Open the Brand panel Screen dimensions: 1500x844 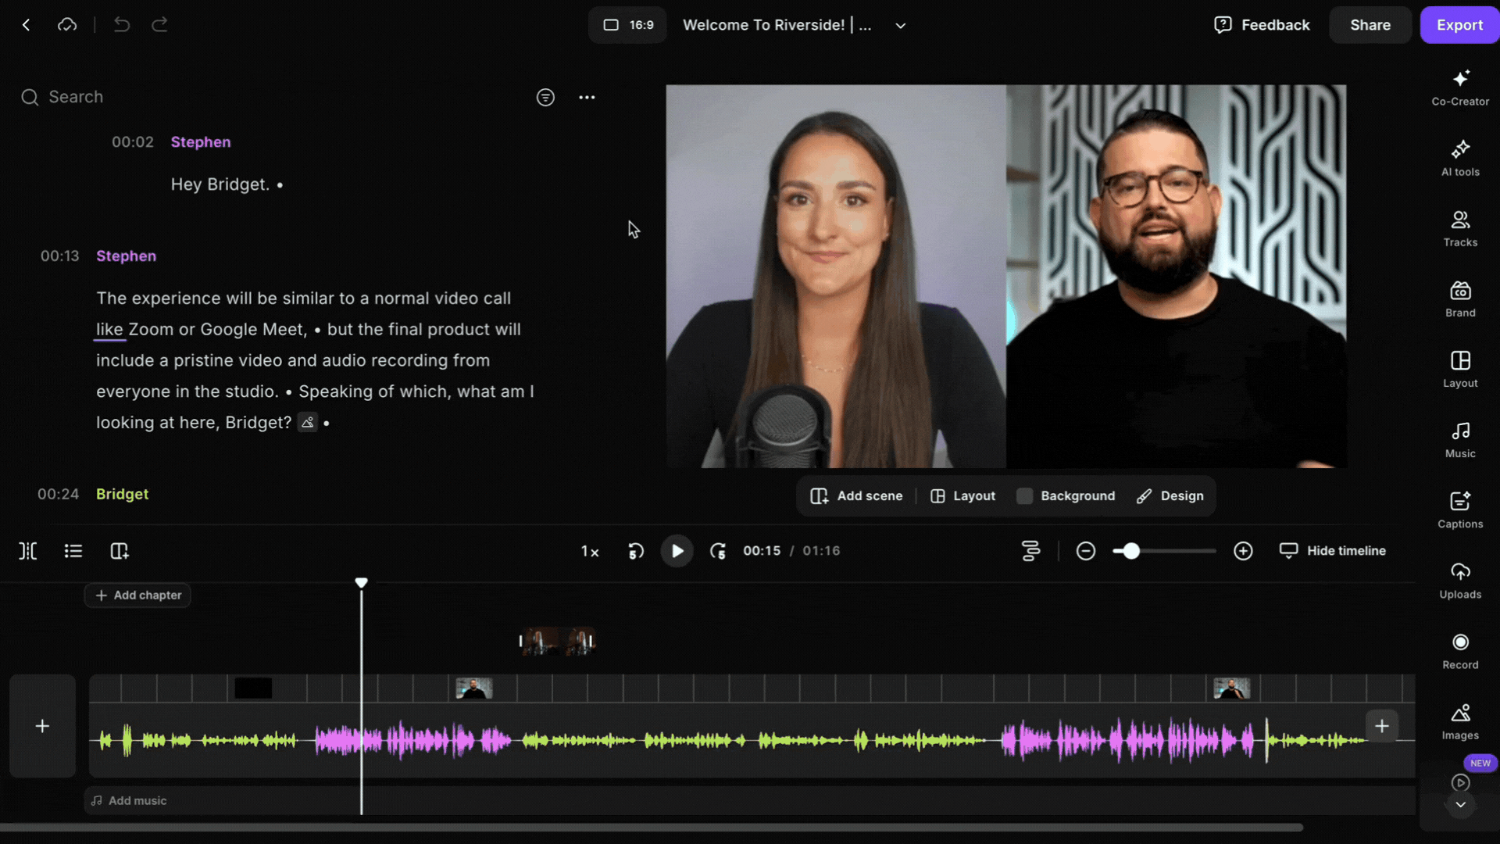click(1459, 299)
